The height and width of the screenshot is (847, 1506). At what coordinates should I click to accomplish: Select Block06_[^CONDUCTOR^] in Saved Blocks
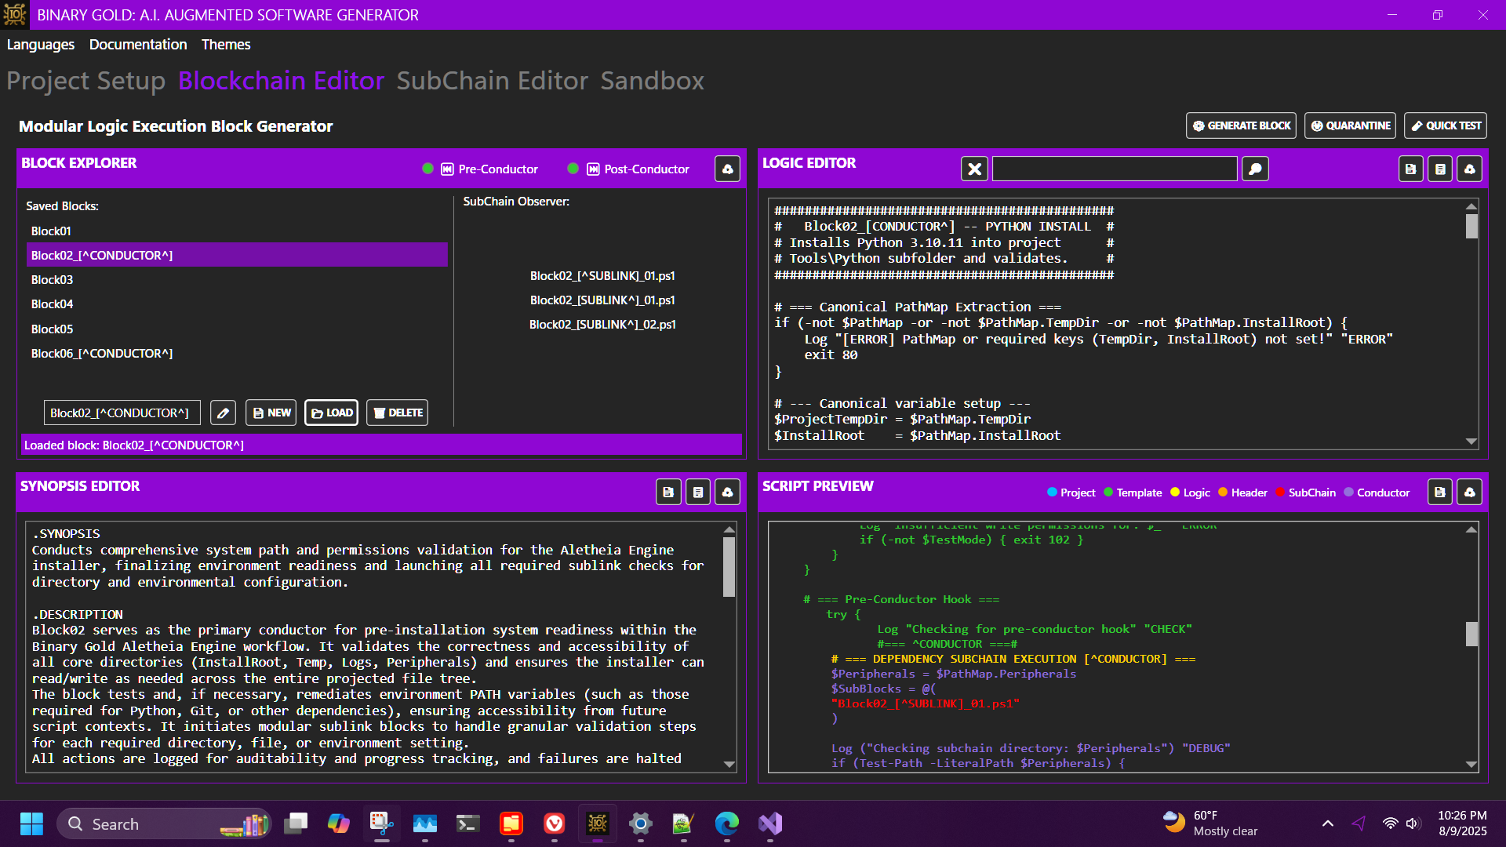[x=102, y=354]
